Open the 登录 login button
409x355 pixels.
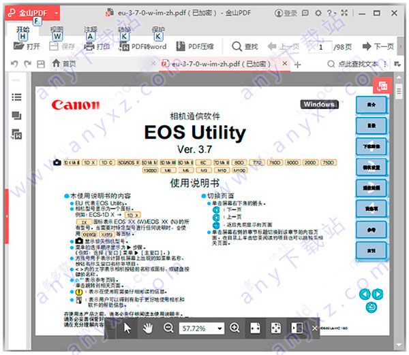coord(286,13)
